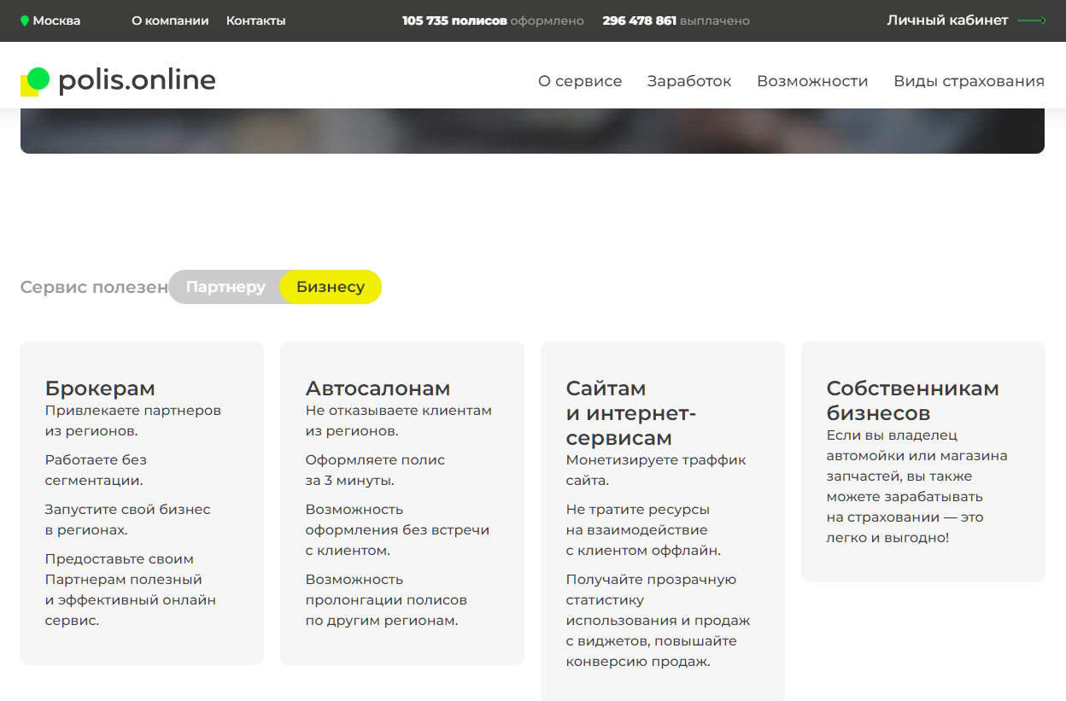
Task: Select О сервисе in the navigation menu
Action: tap(580, 81)
